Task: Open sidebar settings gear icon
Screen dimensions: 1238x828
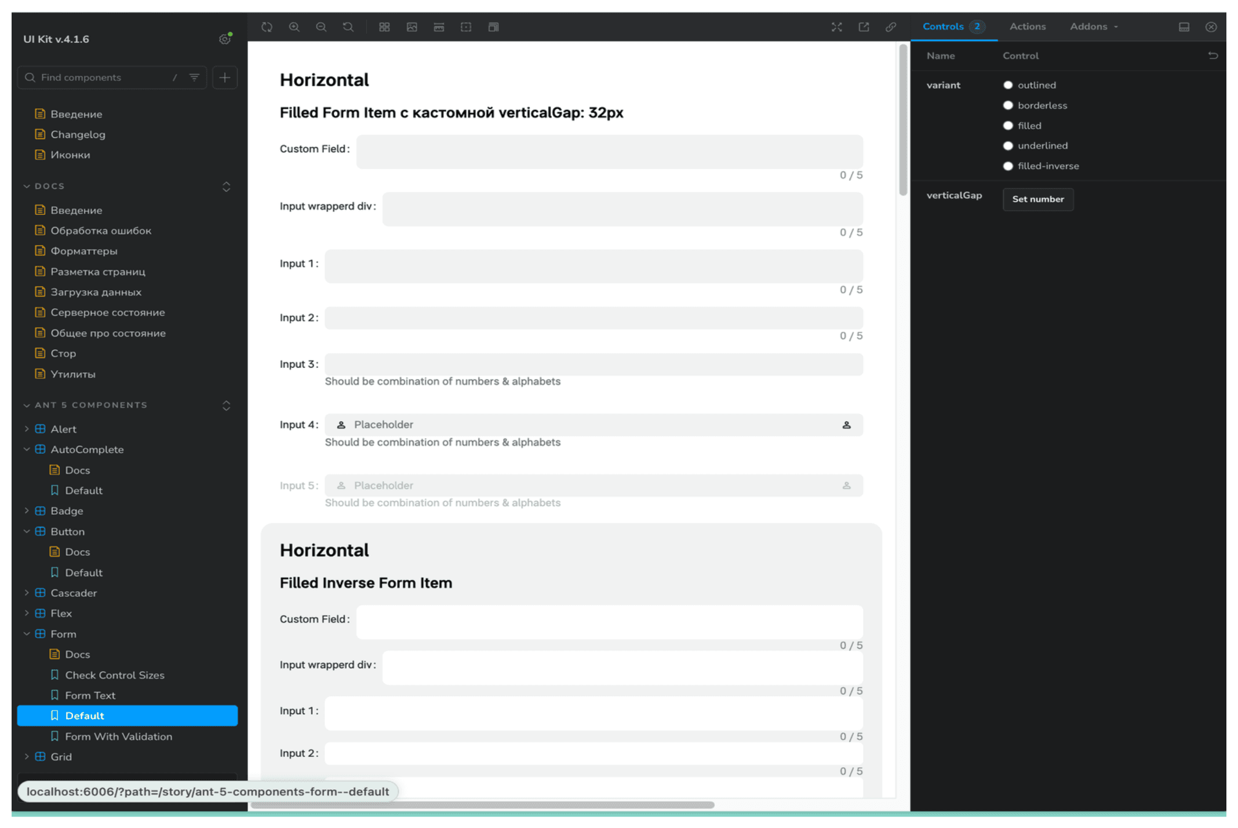Action: point(225,39)
